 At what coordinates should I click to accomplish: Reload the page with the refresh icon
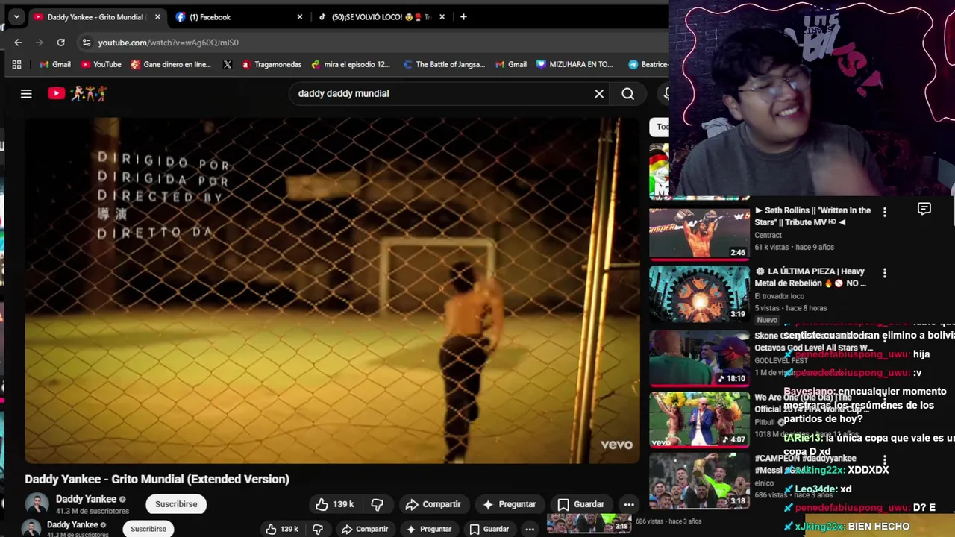61,43
